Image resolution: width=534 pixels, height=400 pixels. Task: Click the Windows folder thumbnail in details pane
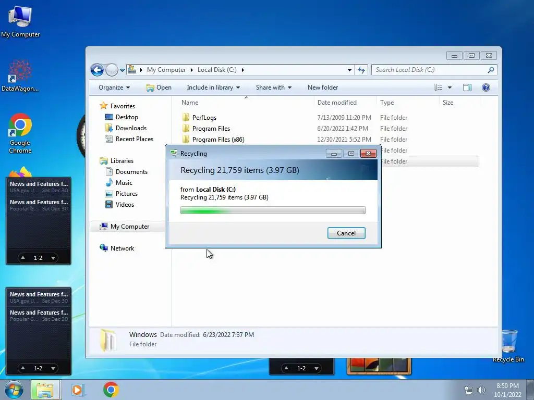108,340
